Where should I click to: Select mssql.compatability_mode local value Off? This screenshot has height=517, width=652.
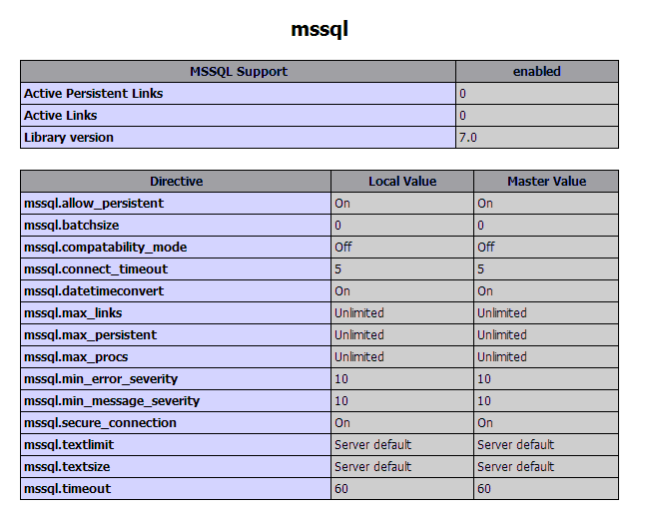click(343, 248)
